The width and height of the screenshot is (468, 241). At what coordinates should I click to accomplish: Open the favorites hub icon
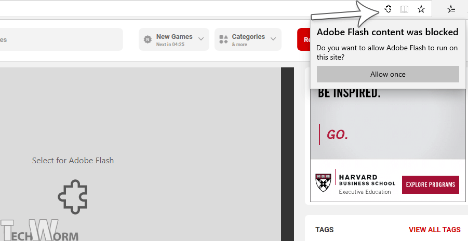451,9
